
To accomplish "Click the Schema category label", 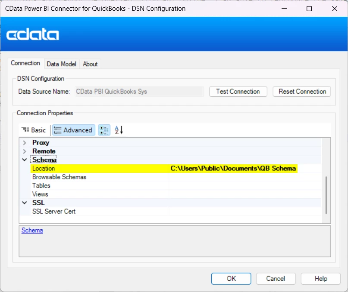I will 44,160.
